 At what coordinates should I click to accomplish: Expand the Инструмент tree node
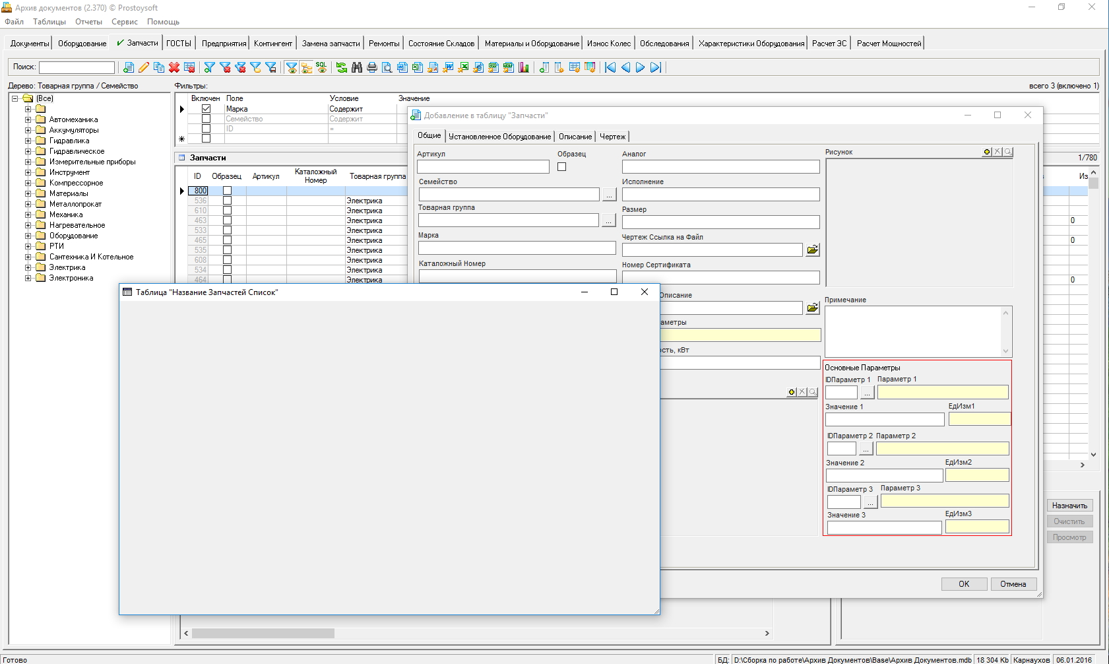pos(28,172)
